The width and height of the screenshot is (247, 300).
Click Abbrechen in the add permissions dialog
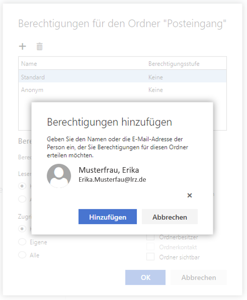pyautogui.click(x=170, y=217)
